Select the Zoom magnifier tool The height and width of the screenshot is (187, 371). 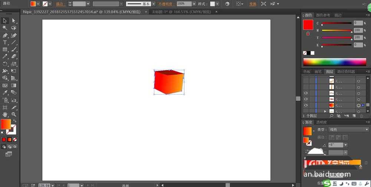(x=14, y=114)
